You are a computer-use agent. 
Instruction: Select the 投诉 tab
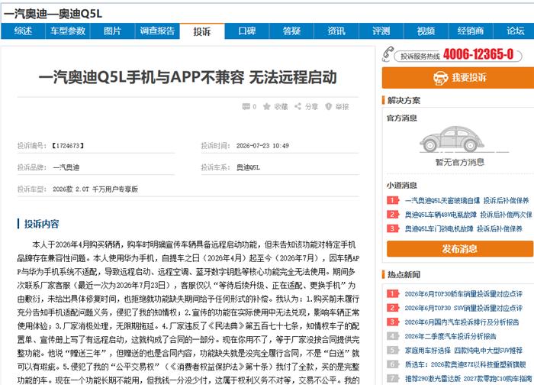[202, 31]
